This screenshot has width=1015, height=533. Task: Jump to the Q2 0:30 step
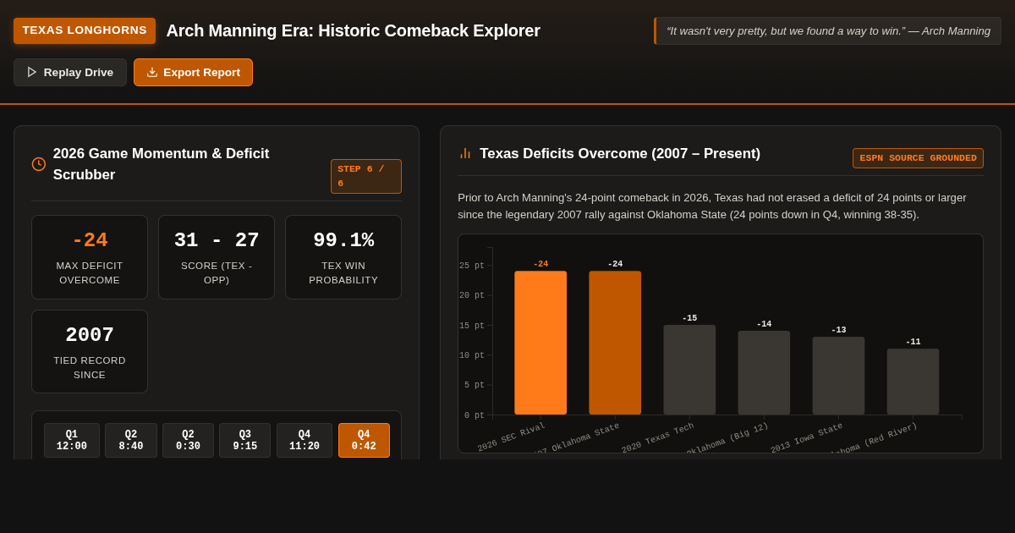pyautogui.click(x=188, y=441)
